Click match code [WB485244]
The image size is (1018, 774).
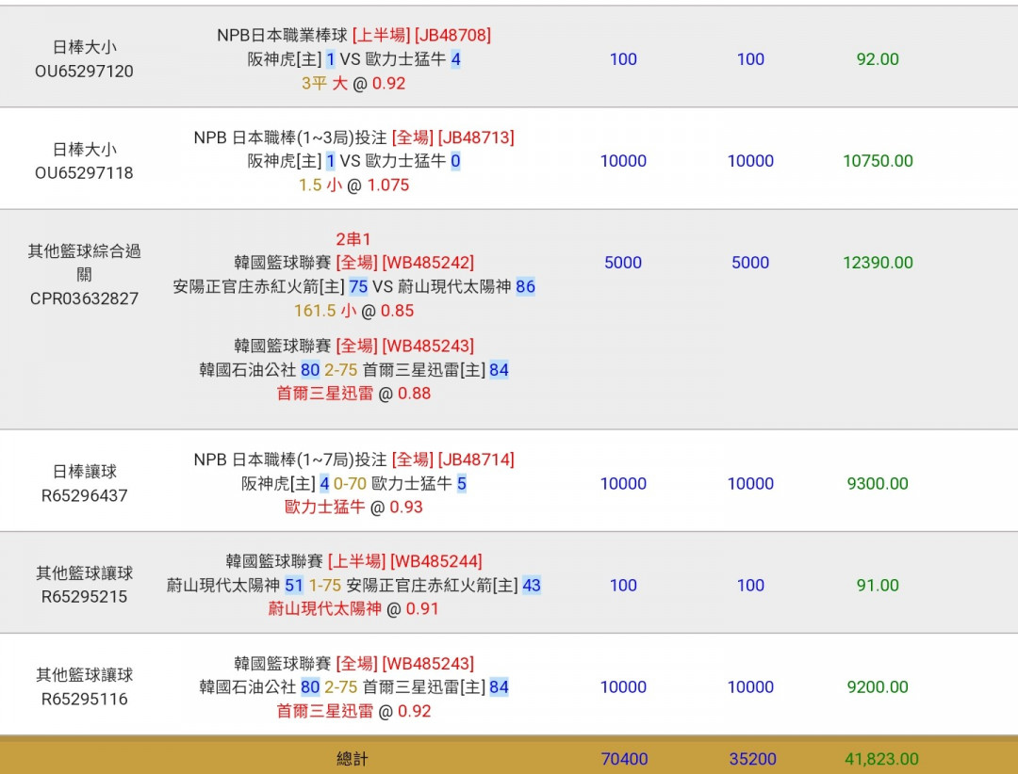pos(436,561)
